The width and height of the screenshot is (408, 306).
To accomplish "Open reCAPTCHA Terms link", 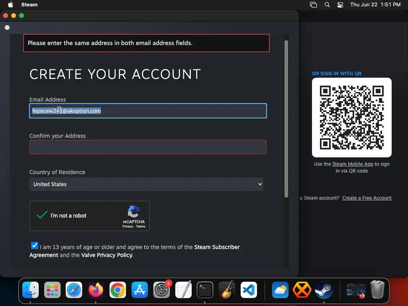I will 141,226.
